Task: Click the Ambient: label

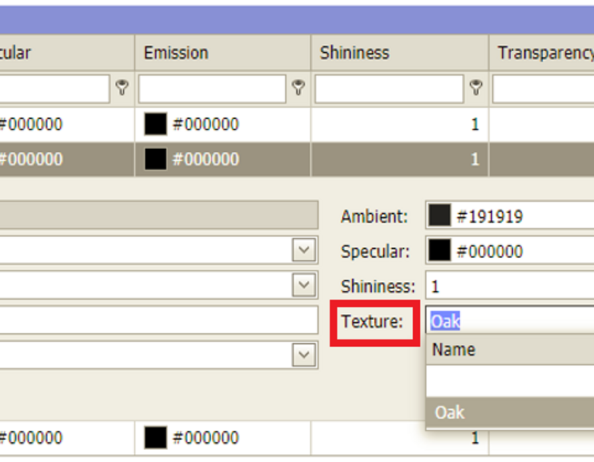Action: (374, 216)
